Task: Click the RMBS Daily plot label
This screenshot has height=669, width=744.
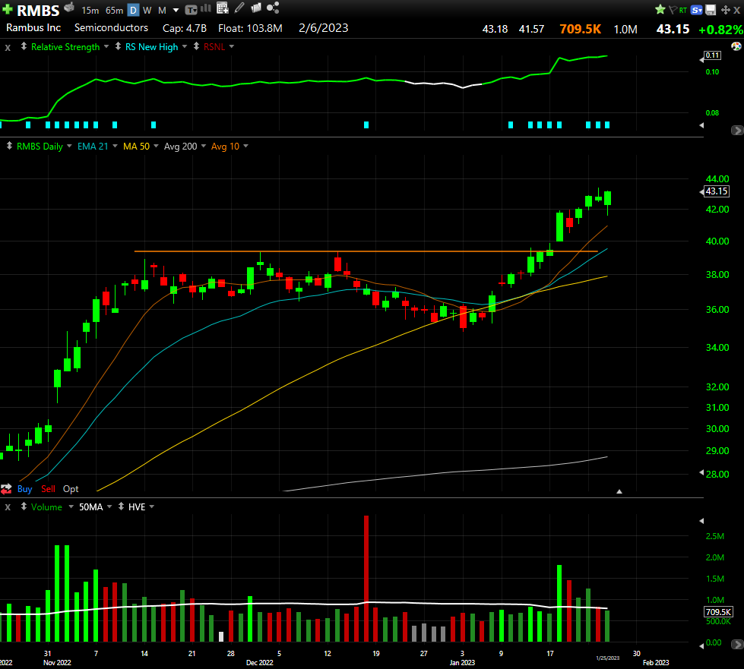Action: [40, 147]
